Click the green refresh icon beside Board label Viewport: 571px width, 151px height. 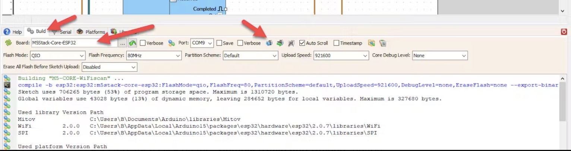(x=8, y=43)
